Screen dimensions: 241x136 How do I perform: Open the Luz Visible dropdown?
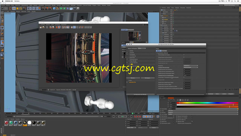tap(203, 115)
